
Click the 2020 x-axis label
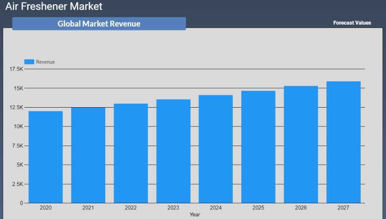click(46, 208)
